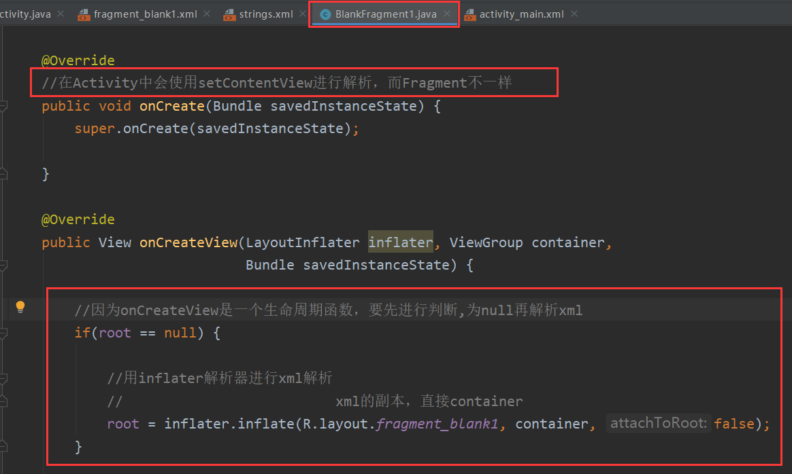Screen dimensions: 792x474
Task: Click the onCreate method name
Action: tap(171, 106)
